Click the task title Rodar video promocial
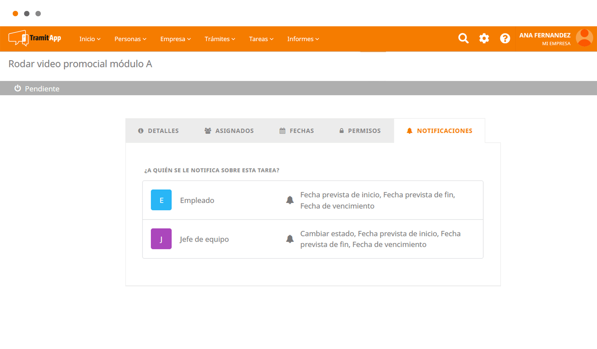This screenshot has width=597, height=349. [x=80, y=64]
